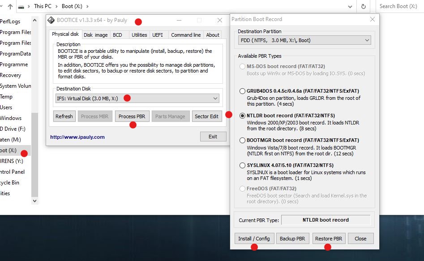Expand the This PC breadcrumb chevron

[x=56, y=6]
